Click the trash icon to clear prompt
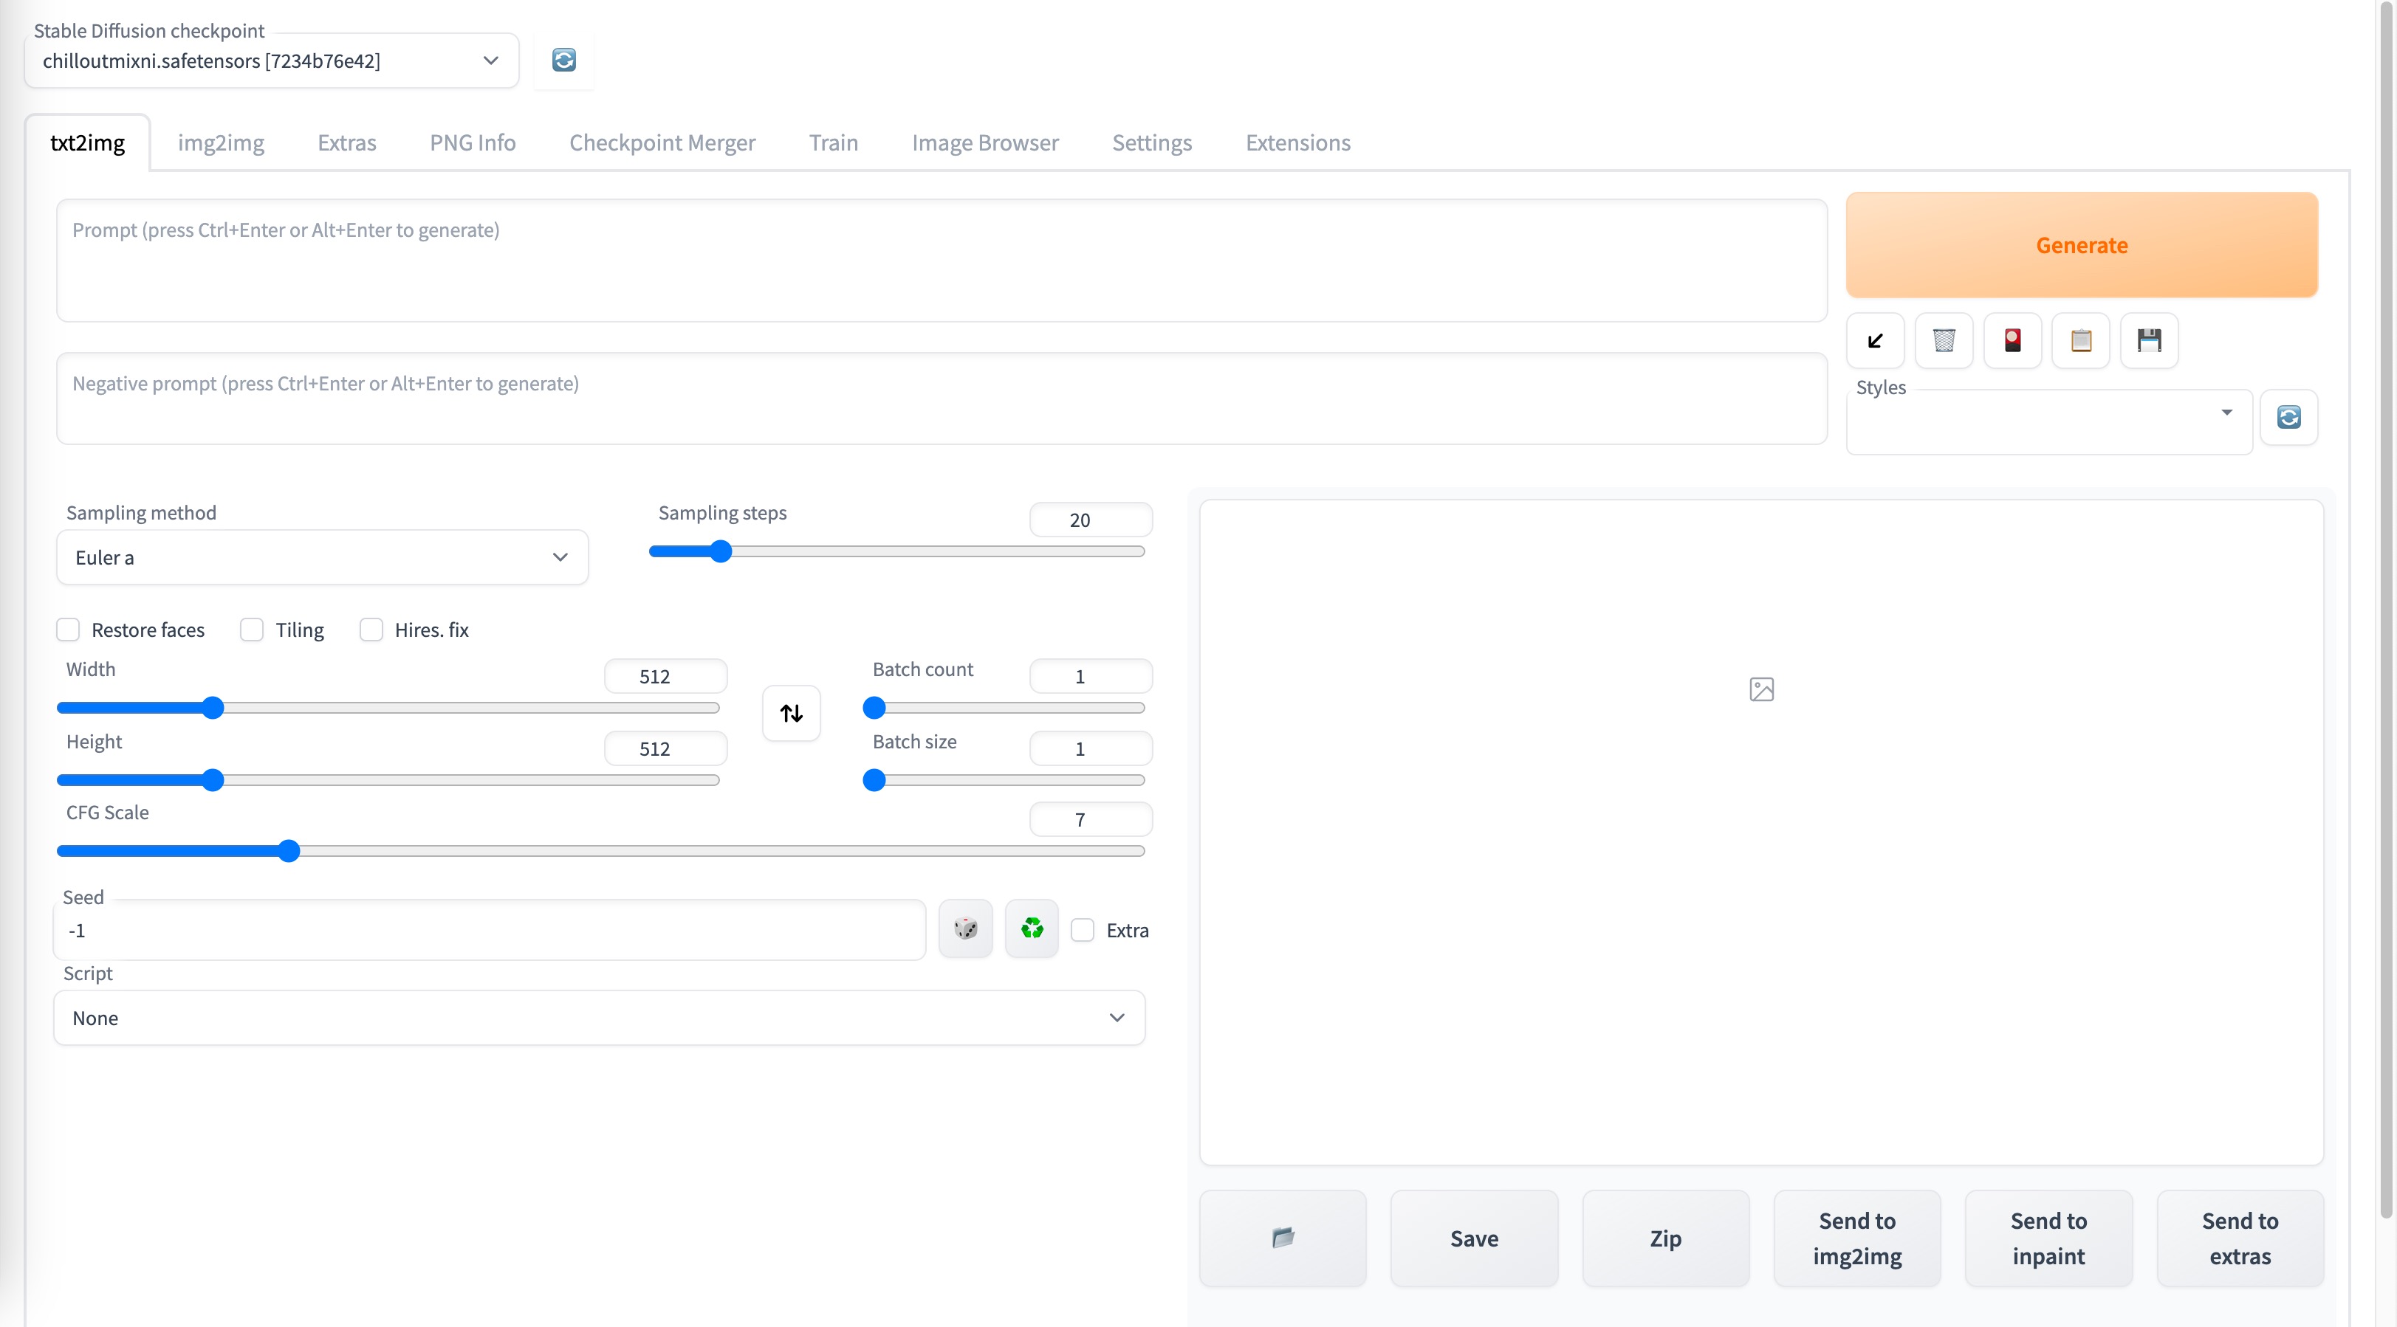Viewport: 2397px width, 1327px height. pos(1944,340)
